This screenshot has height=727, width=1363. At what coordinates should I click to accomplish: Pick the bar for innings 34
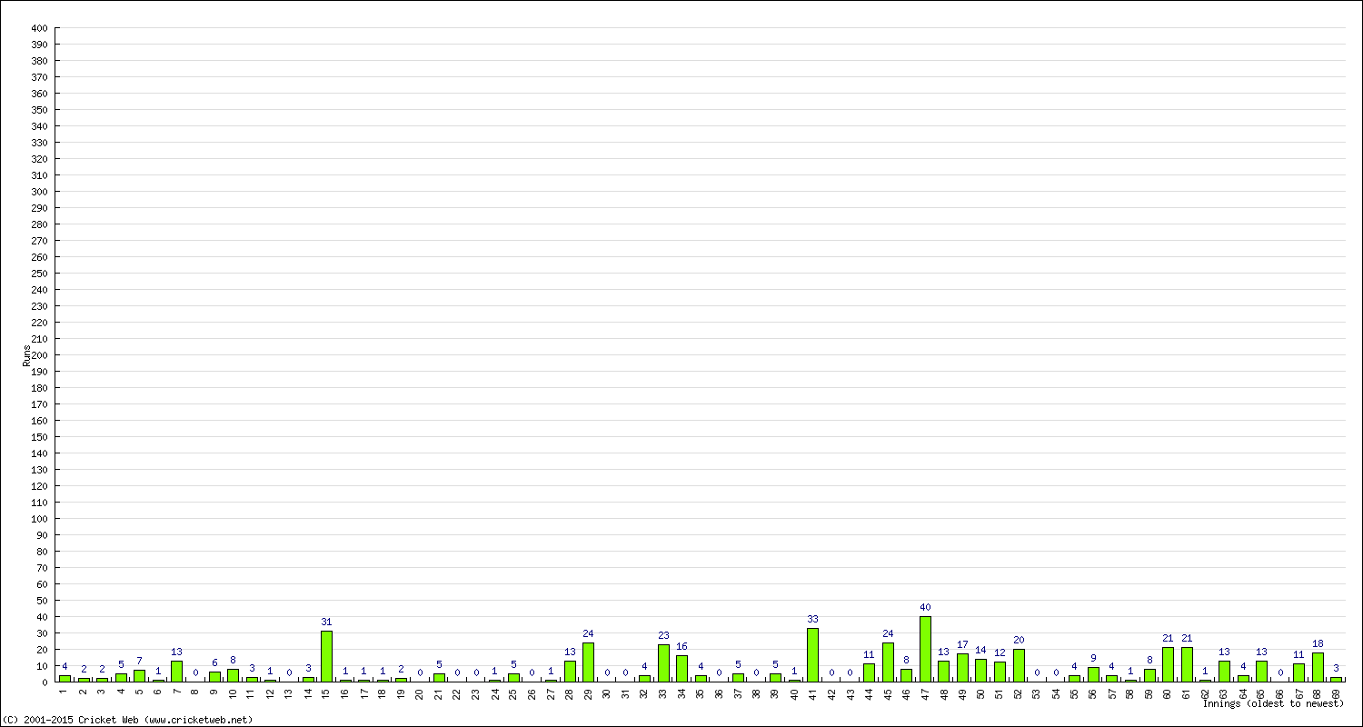pyautogui.click(x=681, y=669)
